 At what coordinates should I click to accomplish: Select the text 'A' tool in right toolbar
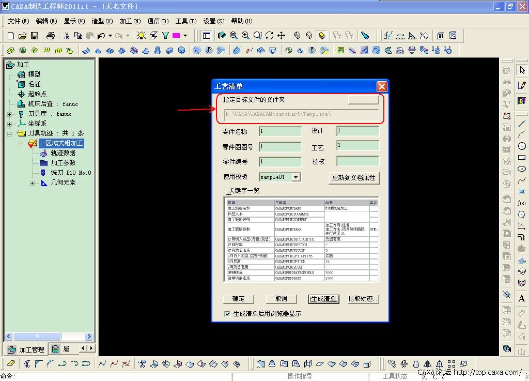(x=521, y=298)
